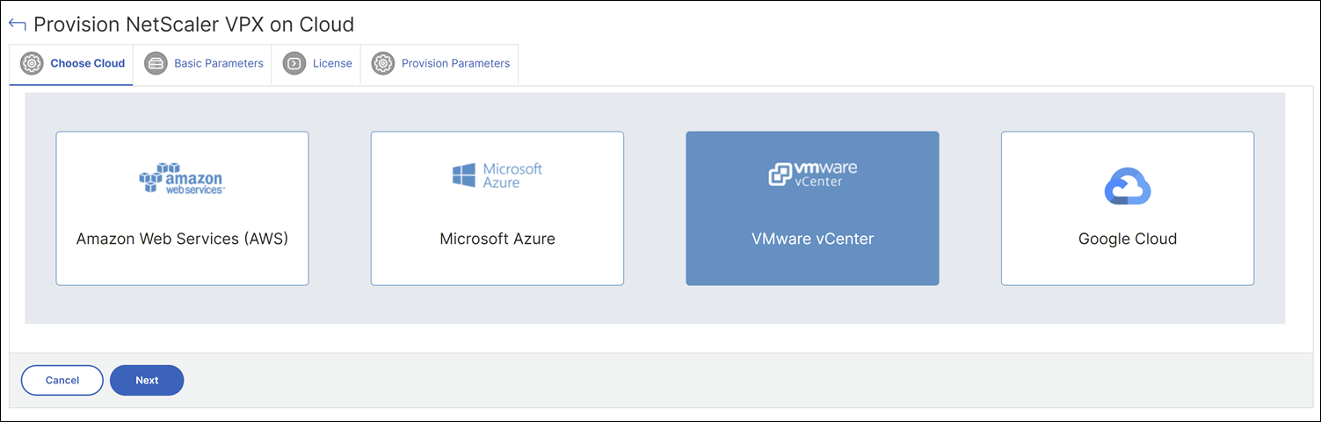Click the Basic Parameters tab icon
The image size is (1321, 422).
point(156,64)
